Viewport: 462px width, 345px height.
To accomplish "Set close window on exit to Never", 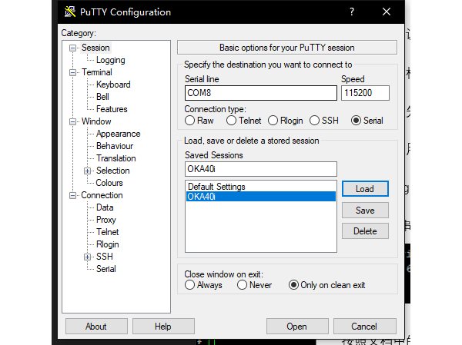I will [243, 285].
